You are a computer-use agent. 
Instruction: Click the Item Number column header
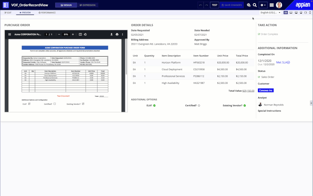pos(201,56)
